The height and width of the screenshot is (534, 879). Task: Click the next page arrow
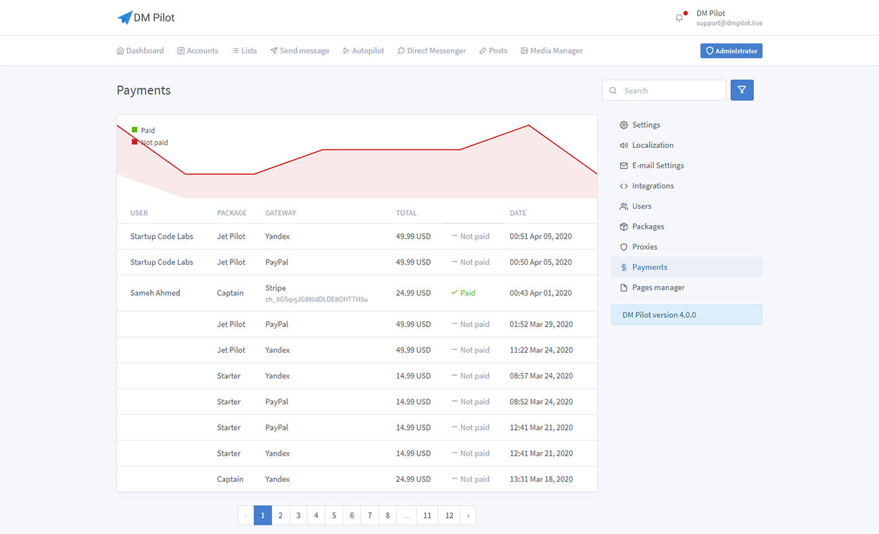[x=468, y=516]
